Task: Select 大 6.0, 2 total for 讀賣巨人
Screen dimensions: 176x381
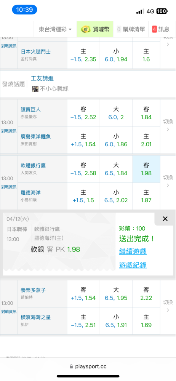Action: point(116,113)
